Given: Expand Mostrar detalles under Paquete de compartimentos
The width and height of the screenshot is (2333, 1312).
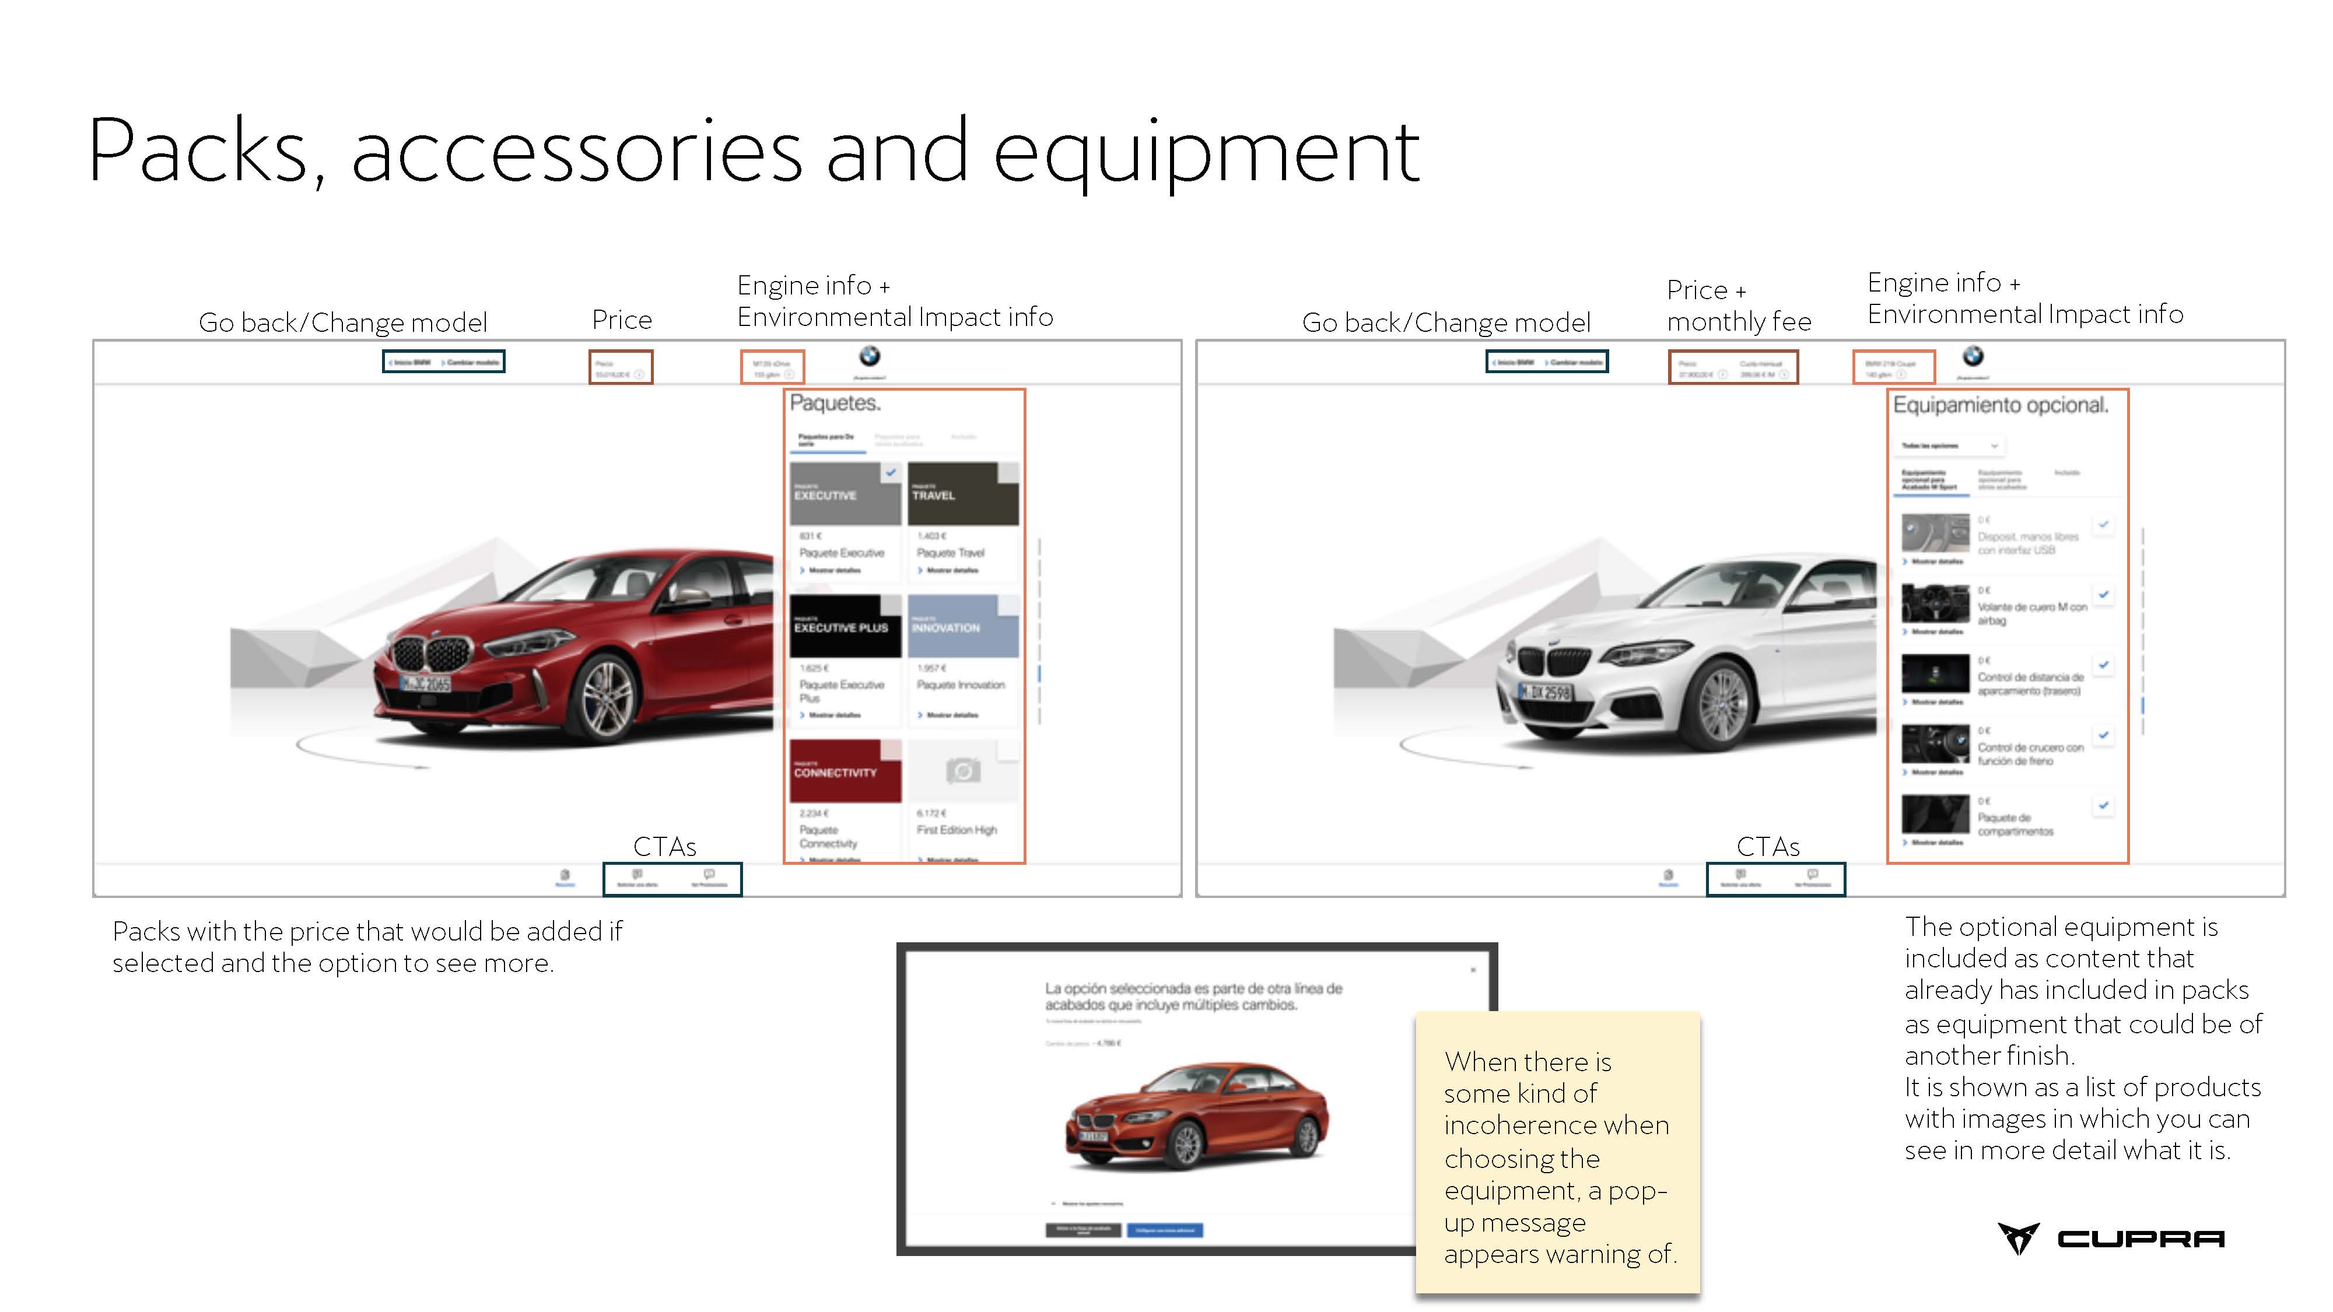Looking at the screenshot, I should [1933, 842].
